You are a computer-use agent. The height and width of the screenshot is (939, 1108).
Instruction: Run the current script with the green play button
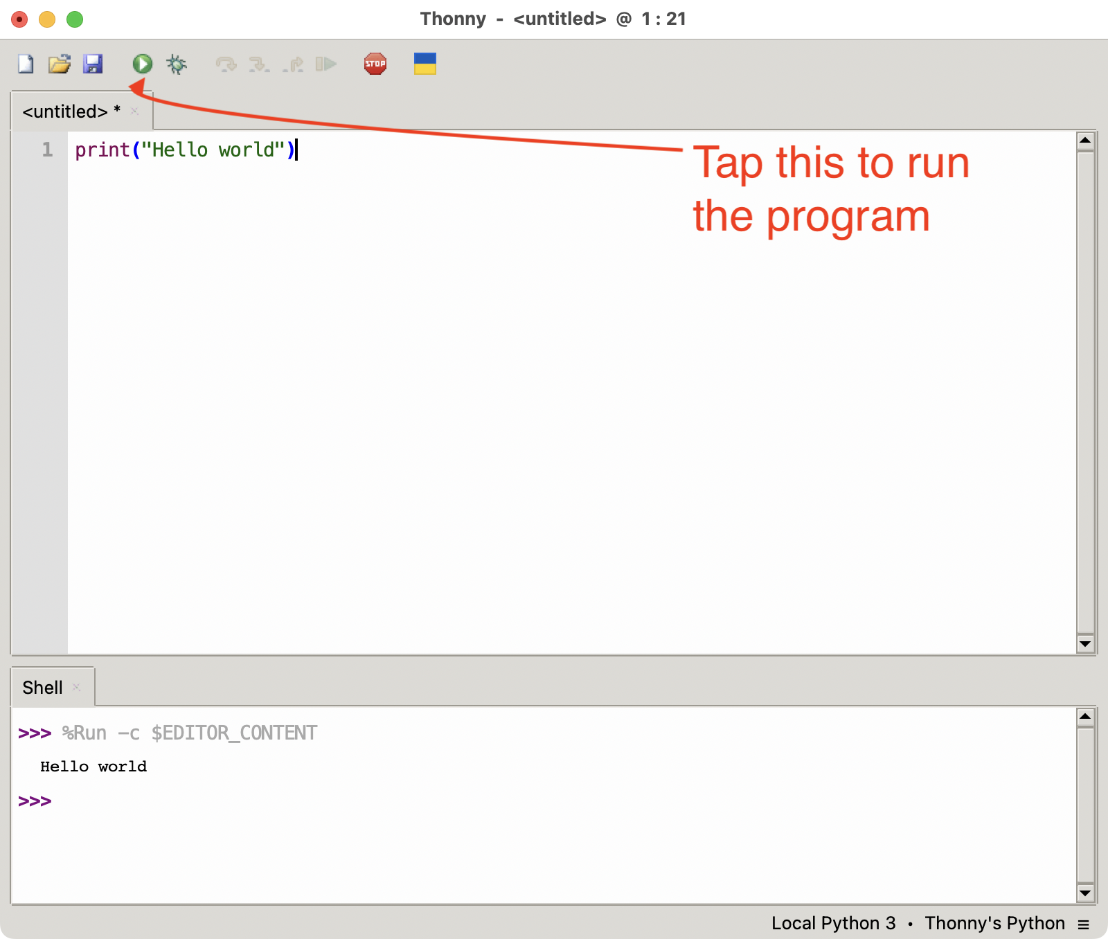point(143,64)
